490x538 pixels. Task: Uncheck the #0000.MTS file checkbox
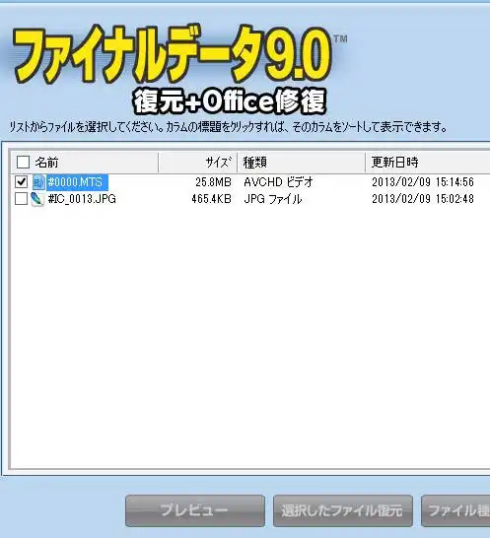pyautogui.click(x=22, y=182)
